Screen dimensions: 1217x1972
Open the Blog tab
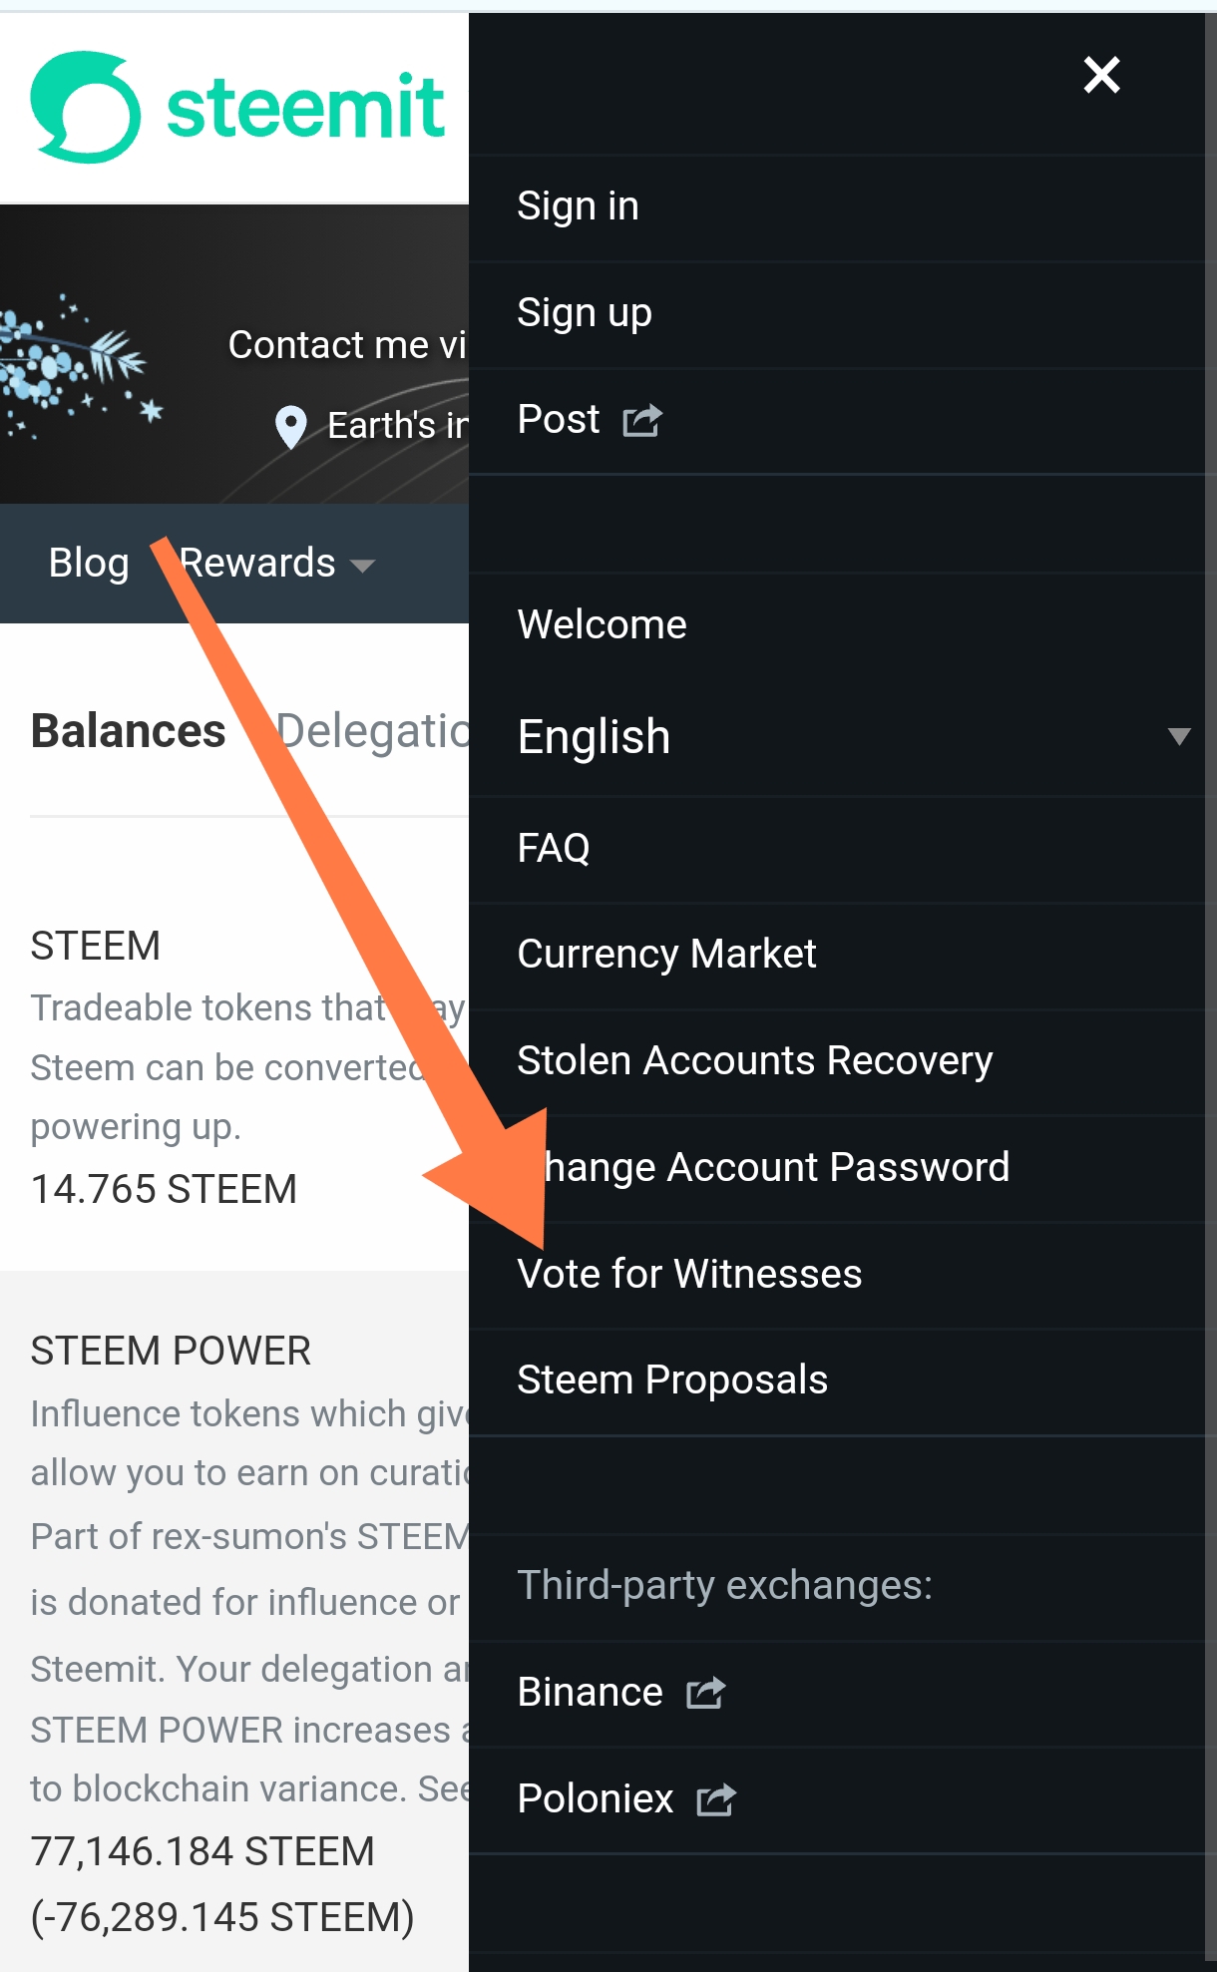[x=89, y=564]
